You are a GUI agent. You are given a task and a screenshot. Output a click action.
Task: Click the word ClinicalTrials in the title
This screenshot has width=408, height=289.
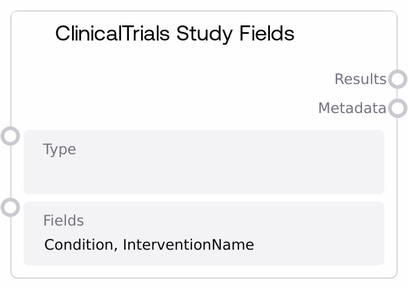(x=113, y=33)
